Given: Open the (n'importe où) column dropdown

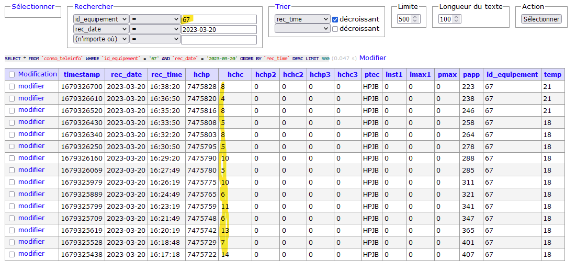Looking at the screenshot, I should 100,39.
